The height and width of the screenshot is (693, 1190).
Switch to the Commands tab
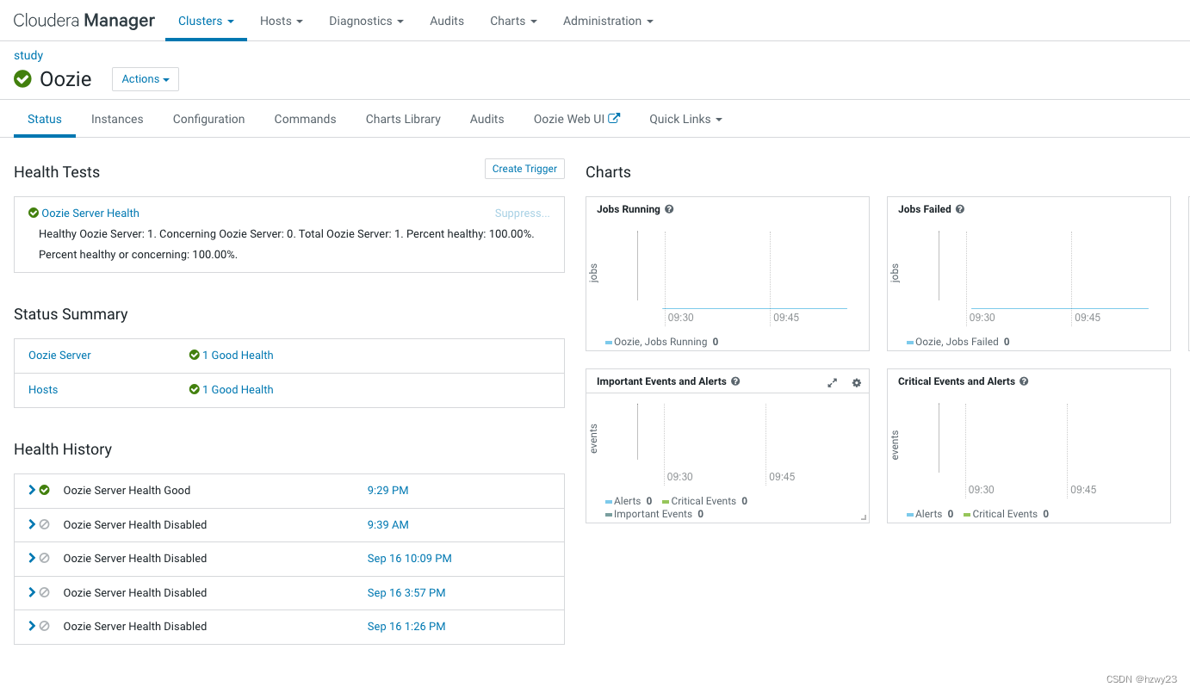(x=305, y=119)
